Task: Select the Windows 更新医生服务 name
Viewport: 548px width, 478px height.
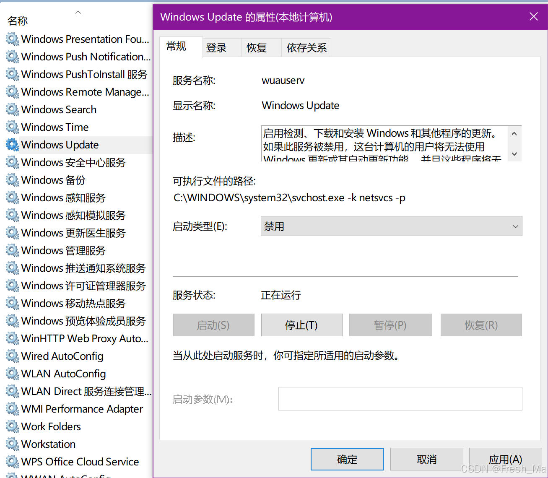Action: pyautogui.click(x=73, y=233)
